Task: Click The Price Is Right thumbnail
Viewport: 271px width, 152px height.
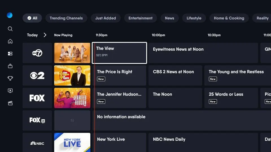Action: coord(72,75)
